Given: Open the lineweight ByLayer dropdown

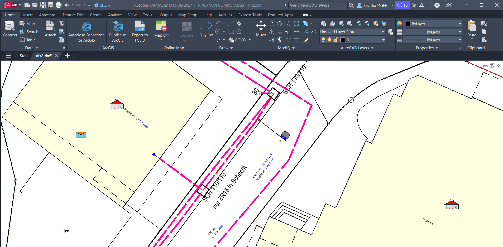Looking at the screenshot, I should click(433, 32).
